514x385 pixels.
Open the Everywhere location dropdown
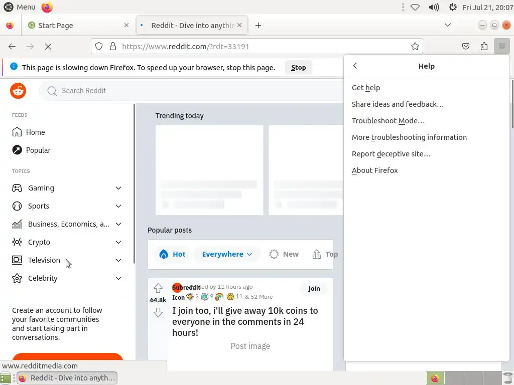[227, 254]
